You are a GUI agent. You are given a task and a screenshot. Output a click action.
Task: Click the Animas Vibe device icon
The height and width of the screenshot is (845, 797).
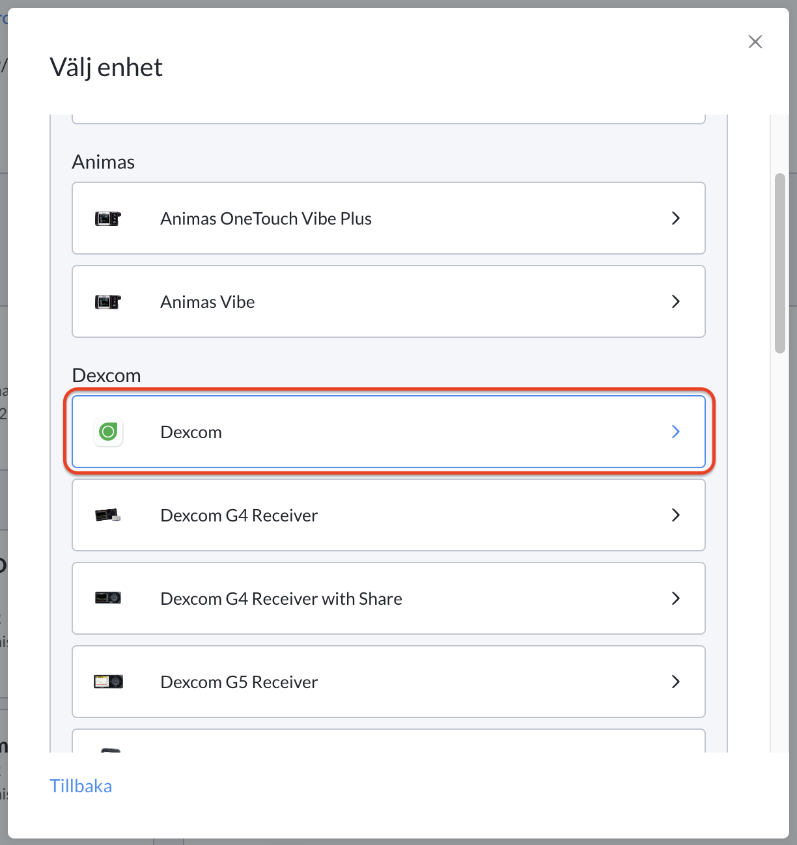(108, 302)
